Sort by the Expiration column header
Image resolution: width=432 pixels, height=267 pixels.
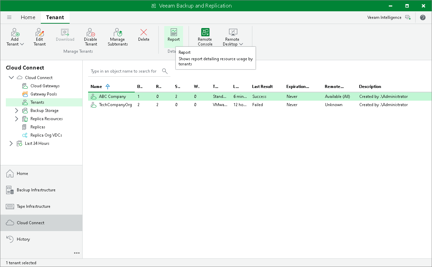point(298,87)
